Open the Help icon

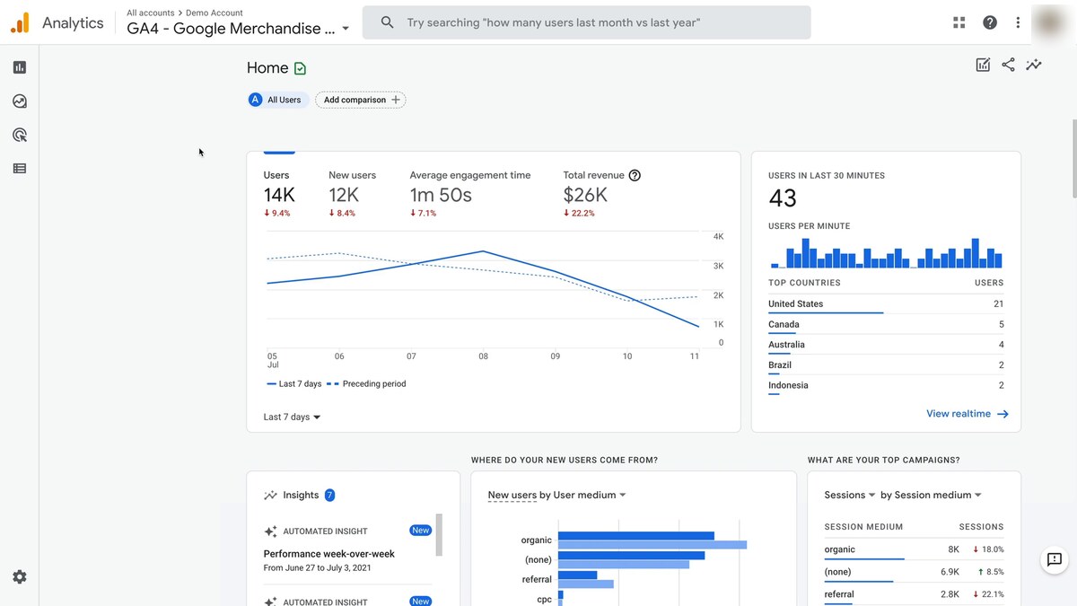point(990,22)
